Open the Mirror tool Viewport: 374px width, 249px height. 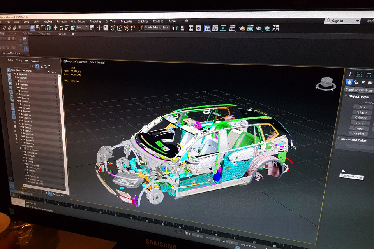coord(175,28)
